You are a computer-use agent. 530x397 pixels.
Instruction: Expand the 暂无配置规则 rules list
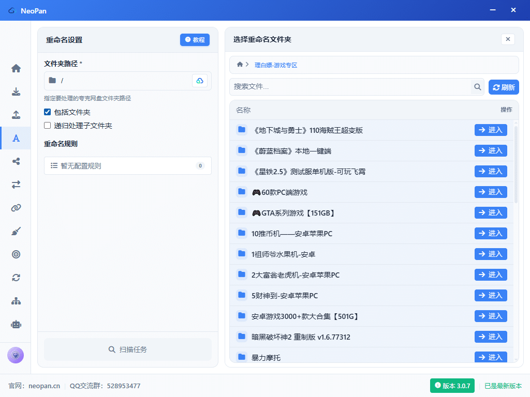[127, 166]
